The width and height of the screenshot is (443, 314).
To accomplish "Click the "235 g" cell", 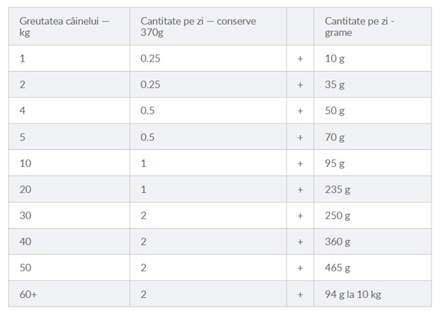I will (x=336, y=189).
